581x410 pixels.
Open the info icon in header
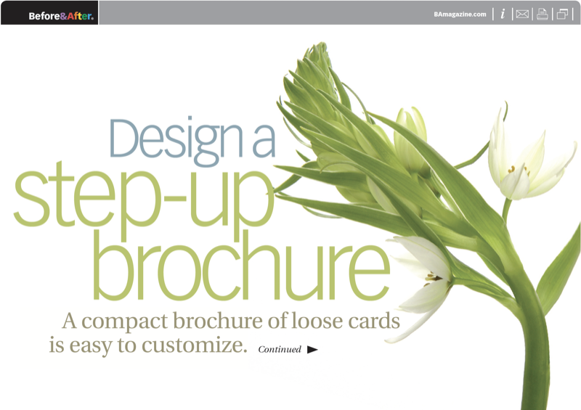click(x=502, y=14)
